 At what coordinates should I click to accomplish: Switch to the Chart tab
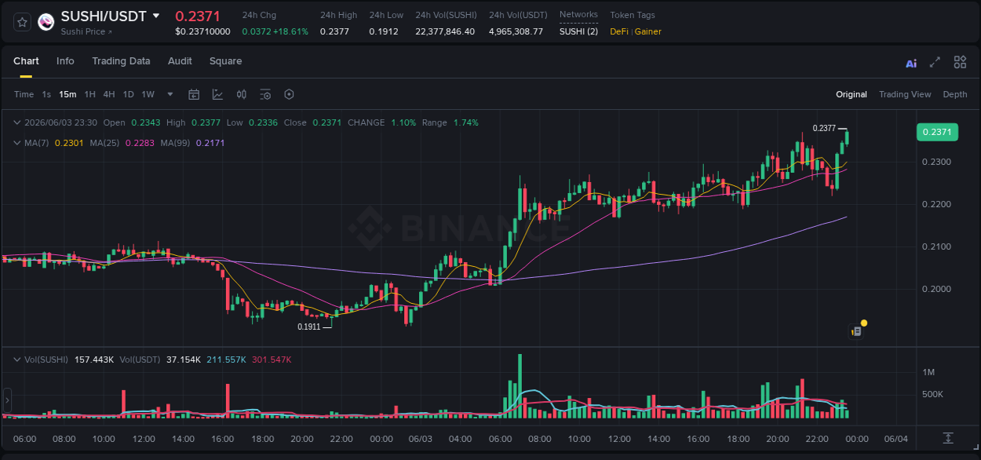coord(26,61)
